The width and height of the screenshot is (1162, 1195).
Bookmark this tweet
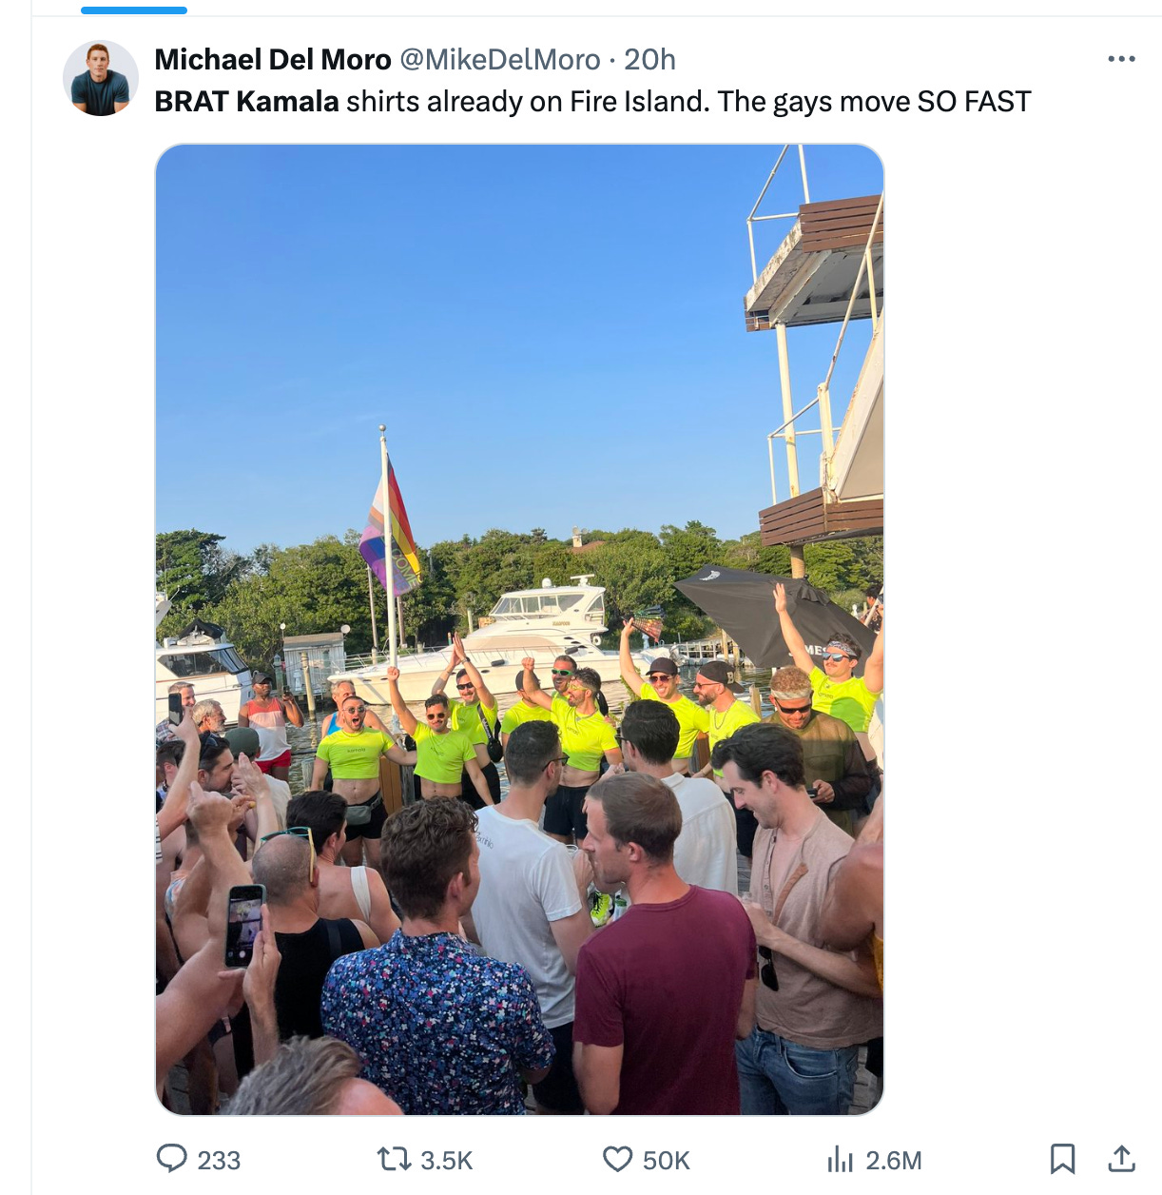(1062, 1159)
